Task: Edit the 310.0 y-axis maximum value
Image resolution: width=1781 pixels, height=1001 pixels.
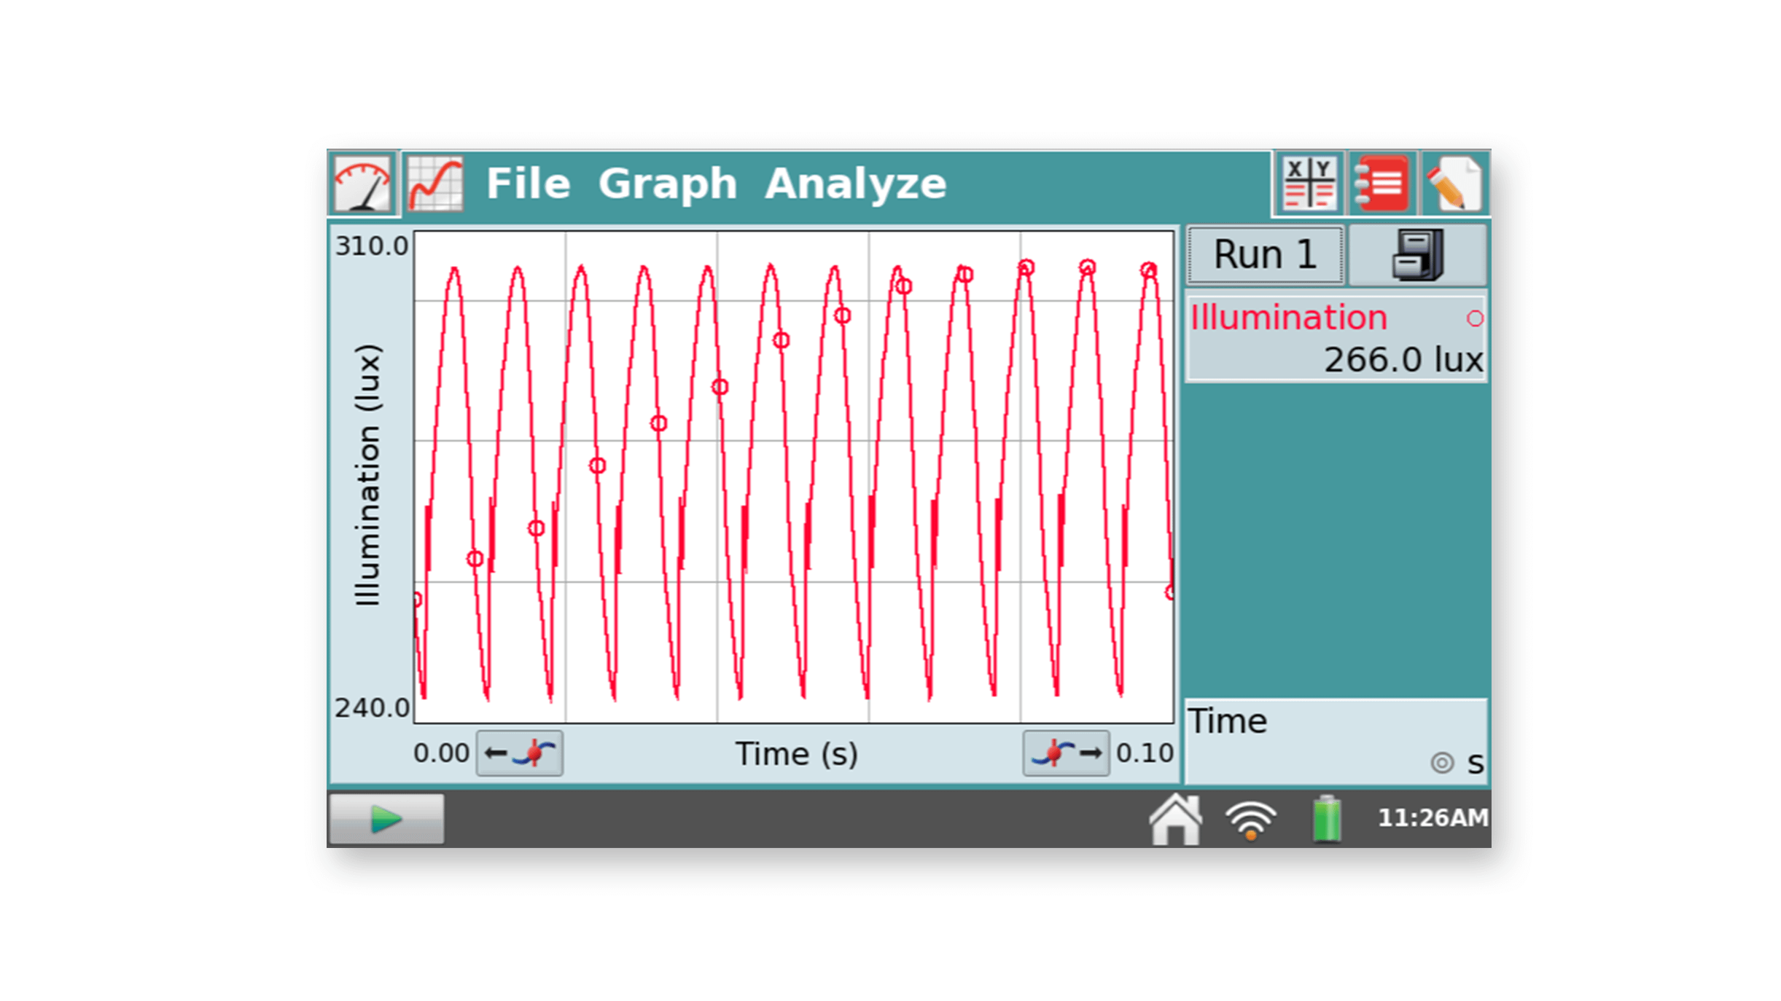Action: tap(371, 246)
